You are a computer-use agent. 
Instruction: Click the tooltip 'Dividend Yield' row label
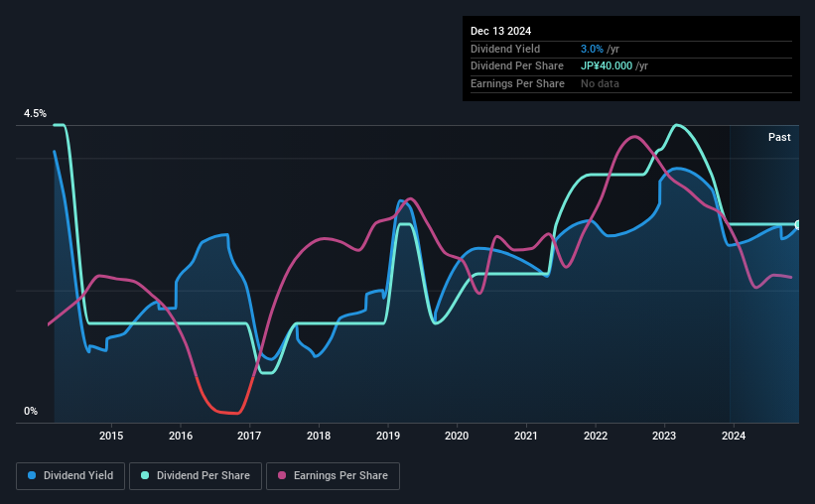[505, 49]
